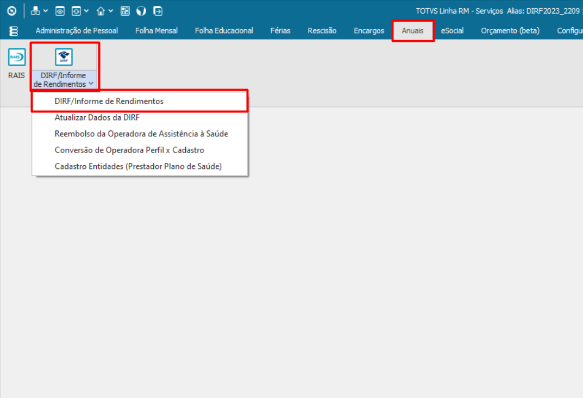Click the black-and-white globe icon in toolbar

[141, 11]
